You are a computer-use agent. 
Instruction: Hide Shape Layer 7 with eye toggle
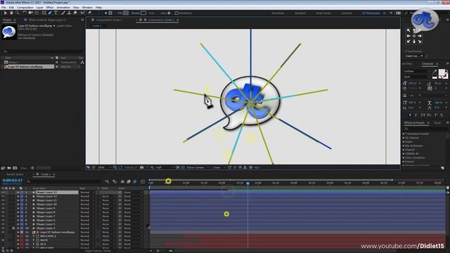(3, 216)
